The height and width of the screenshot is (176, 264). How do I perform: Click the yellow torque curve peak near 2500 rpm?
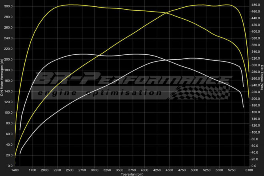[x=70, y=5]
